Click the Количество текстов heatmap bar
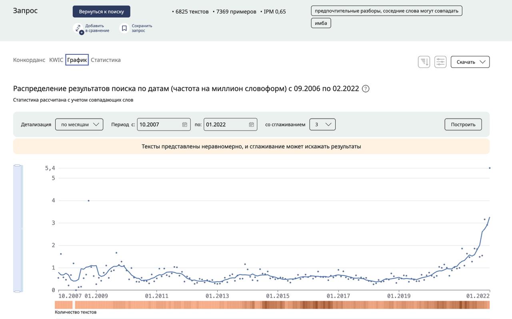Viewport: 512px width, 319px height. pyautogui.click(x=272, y=305)
